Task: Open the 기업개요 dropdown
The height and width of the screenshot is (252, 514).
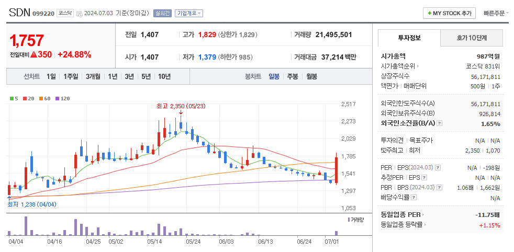Action: tap(189, 13)
